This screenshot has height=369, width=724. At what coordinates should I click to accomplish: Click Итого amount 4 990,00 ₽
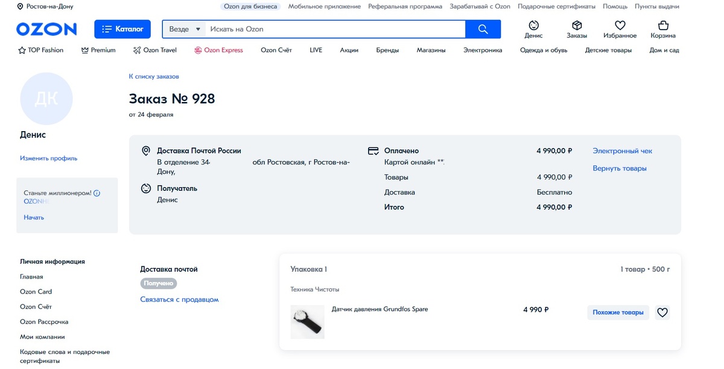point(554,207)
